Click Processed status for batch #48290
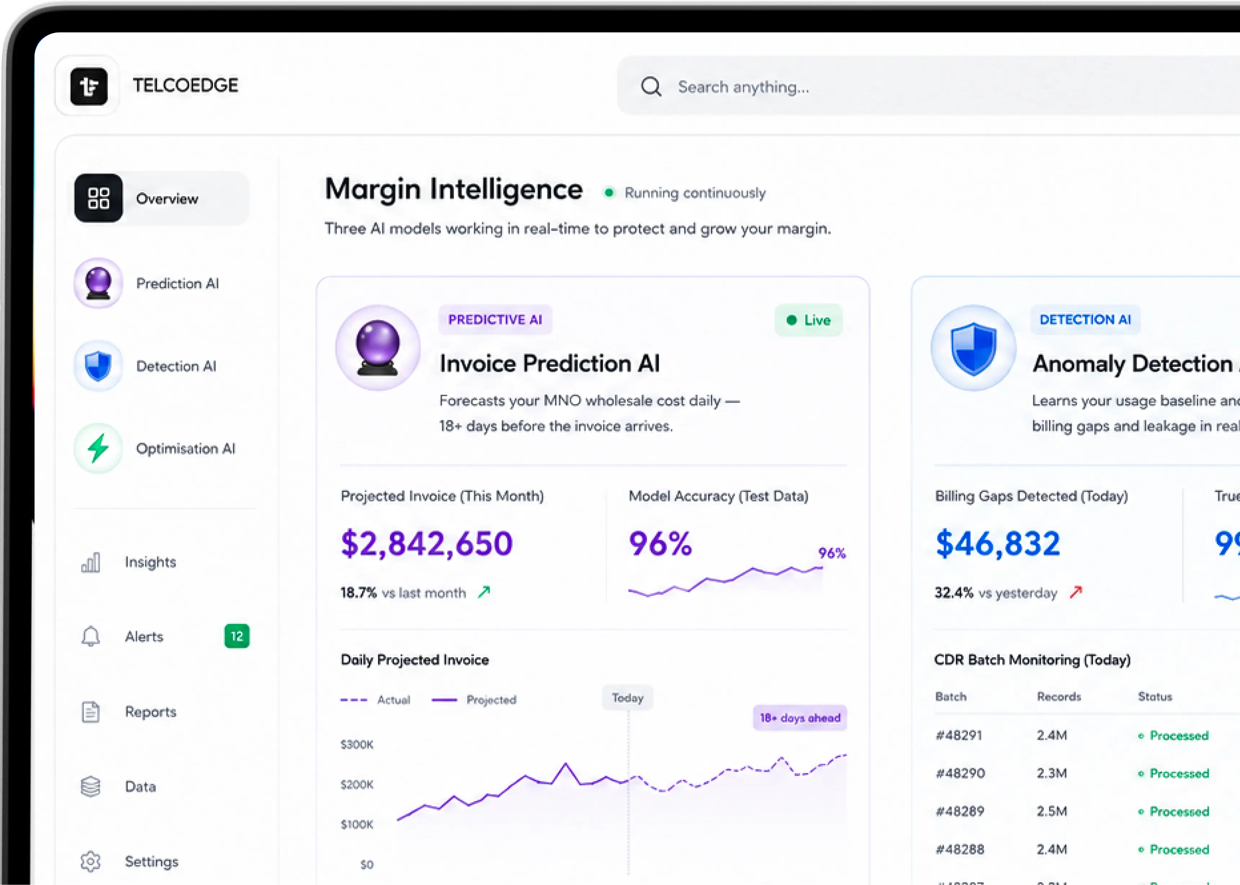The image size is (1240, 885). tap(1173, 773)
